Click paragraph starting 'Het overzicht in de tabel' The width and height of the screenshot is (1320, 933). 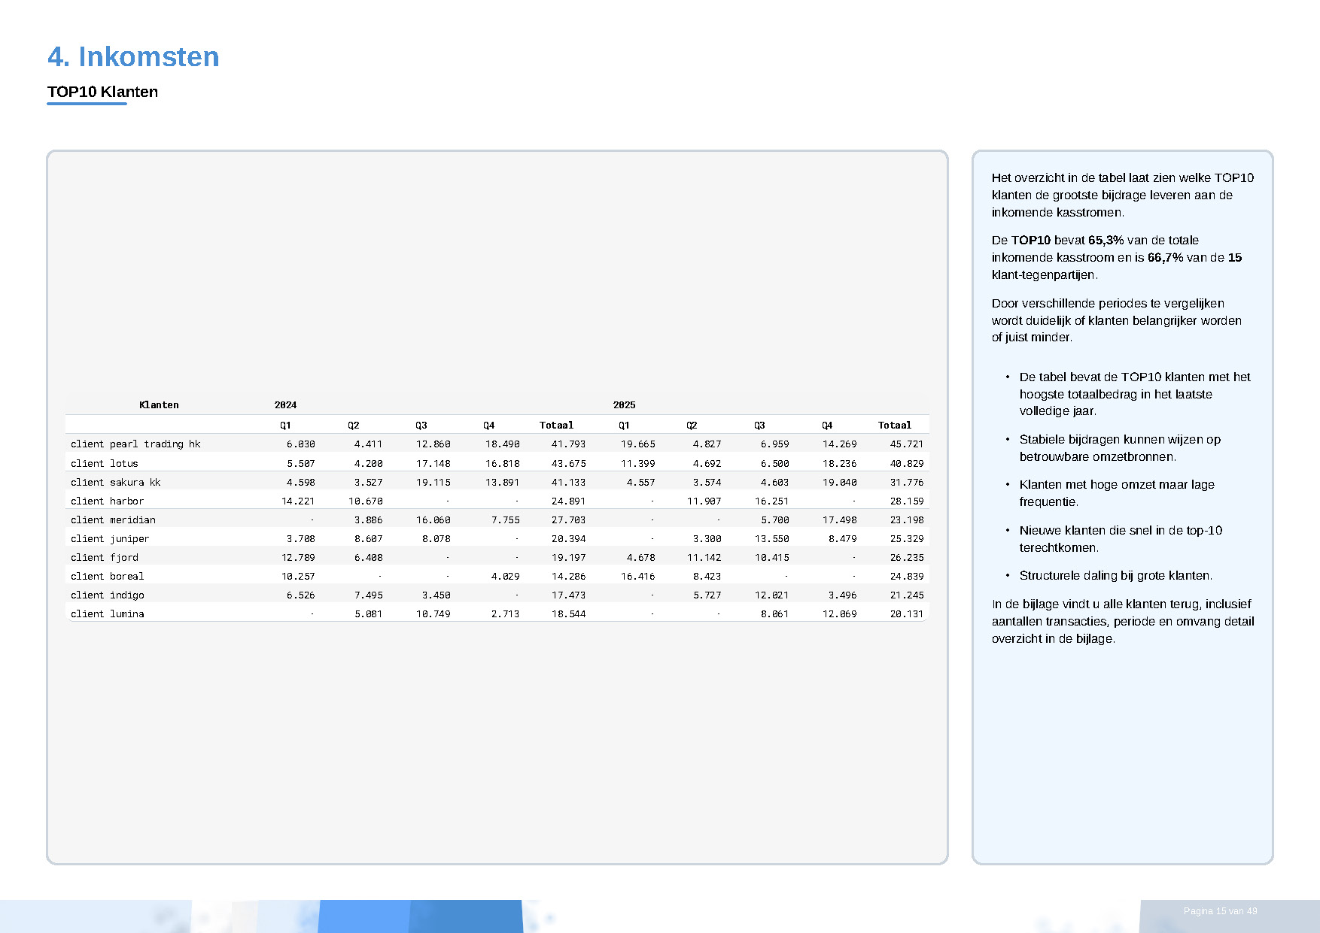tap(1122, 195)
